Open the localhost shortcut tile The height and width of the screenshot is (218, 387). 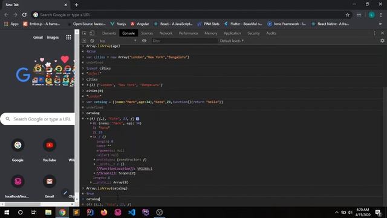[18, 186]
